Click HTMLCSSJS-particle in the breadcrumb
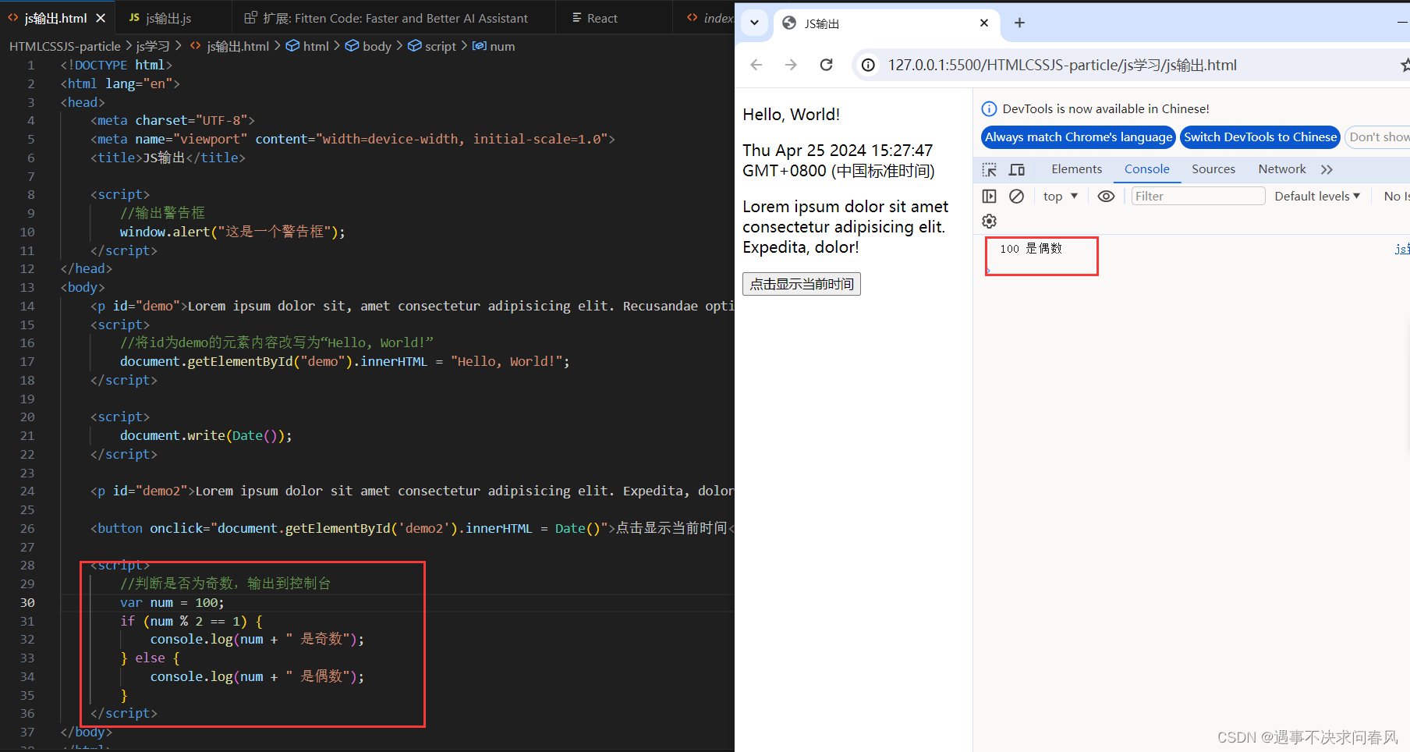 tap(65, 46)
